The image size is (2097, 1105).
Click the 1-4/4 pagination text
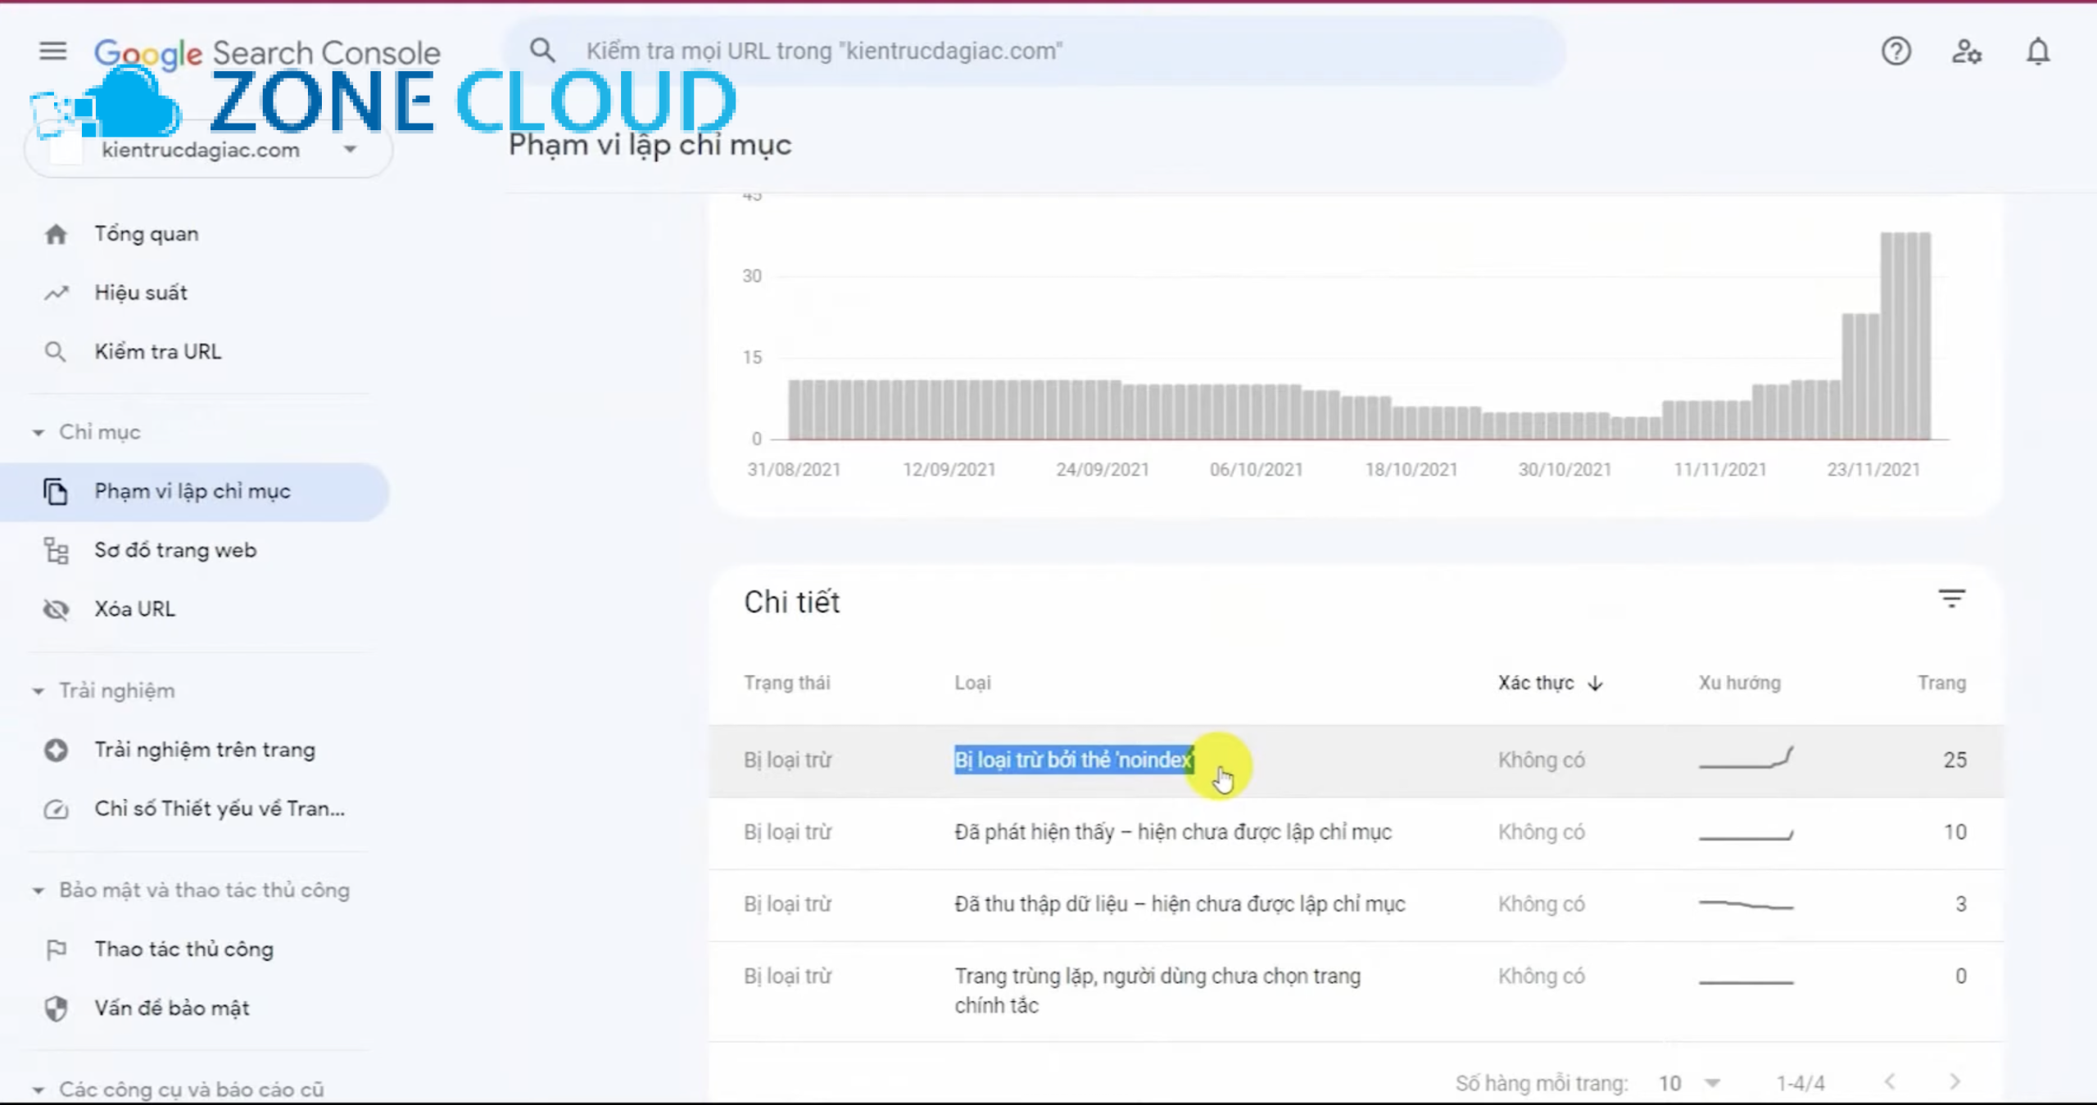[x=1800, y=1084]
